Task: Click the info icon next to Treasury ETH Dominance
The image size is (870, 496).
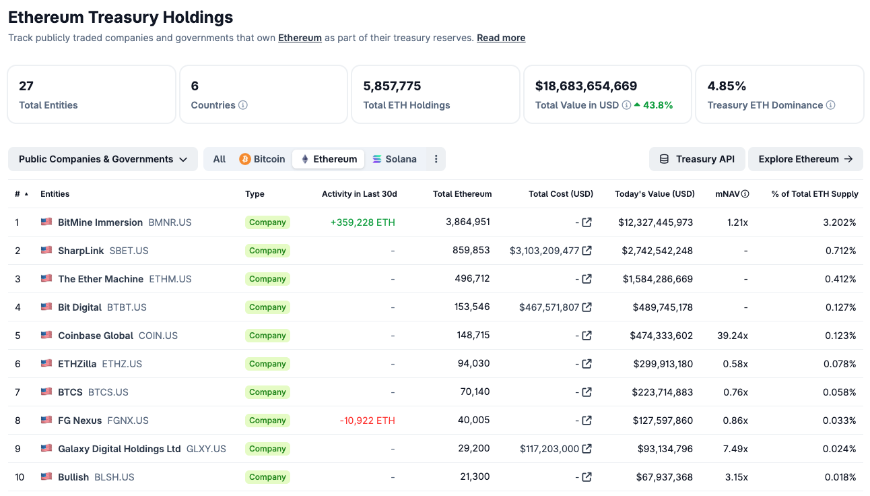Action: tap(830, 105)
